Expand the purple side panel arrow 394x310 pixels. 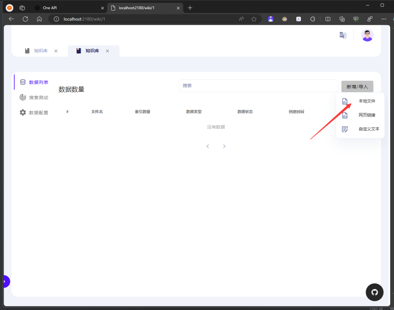(4, 282)
